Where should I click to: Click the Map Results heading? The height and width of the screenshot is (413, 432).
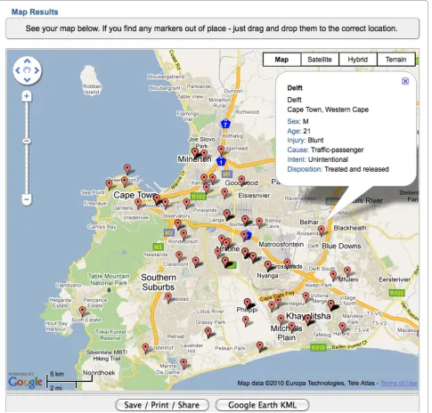(x=35, y=12)
